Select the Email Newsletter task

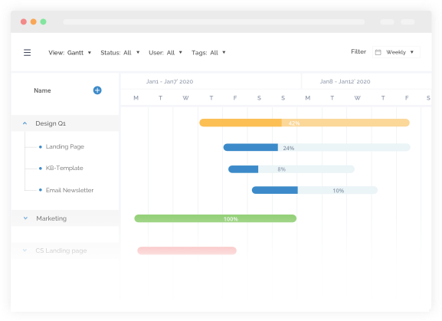(70, 190)
